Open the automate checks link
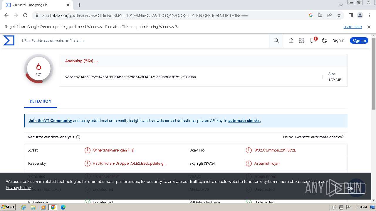 coord(244,120)
